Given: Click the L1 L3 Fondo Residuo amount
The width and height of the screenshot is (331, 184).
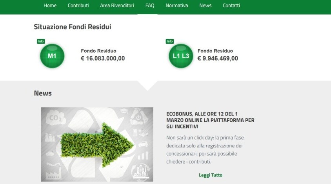Looking at the screenshot, I should point(217,59).
